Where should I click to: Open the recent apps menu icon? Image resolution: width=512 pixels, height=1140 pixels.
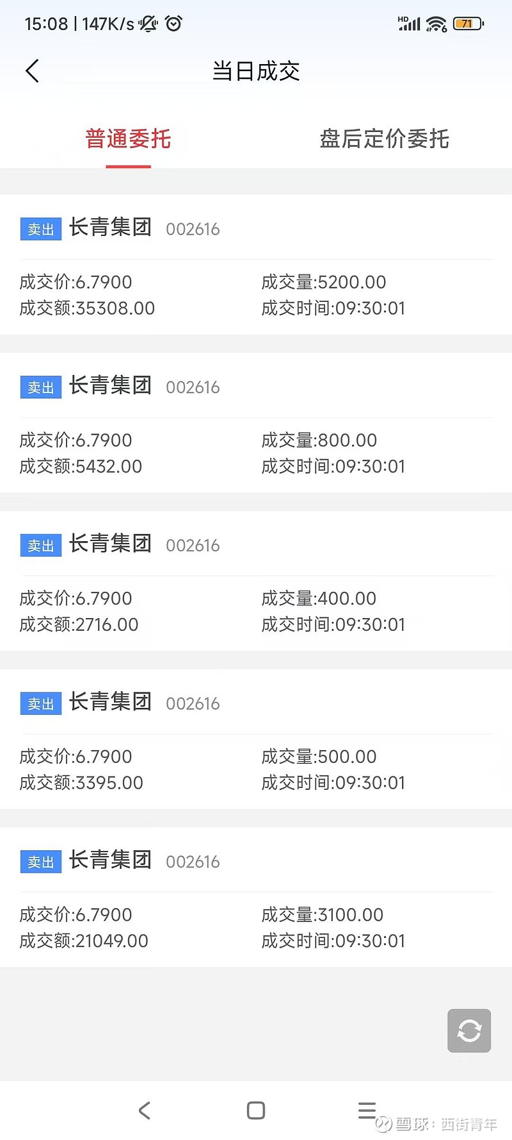367,1110
